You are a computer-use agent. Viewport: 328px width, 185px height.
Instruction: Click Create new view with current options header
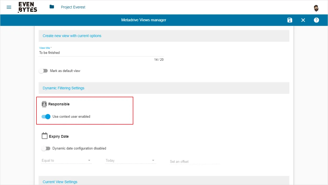(164, 36)
